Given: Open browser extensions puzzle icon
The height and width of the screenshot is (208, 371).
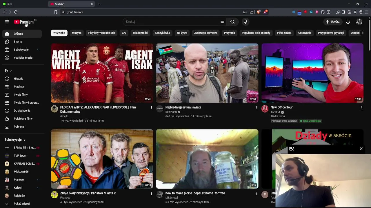Looking at the screenshot, I should click(x=323, y=12).
